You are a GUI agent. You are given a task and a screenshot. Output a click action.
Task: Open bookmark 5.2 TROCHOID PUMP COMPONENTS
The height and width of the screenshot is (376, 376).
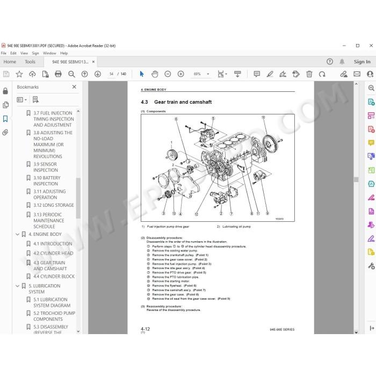pyautogui.click(x=54, y=316)
